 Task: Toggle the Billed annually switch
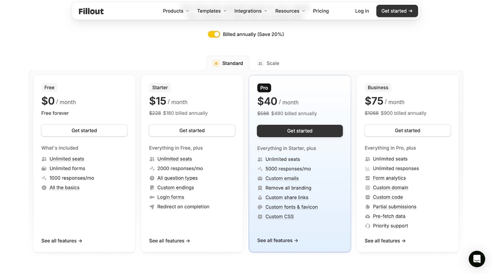coord(214,34)
